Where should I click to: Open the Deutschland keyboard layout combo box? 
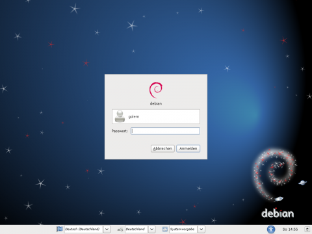pyautogui.click(x=140, y=229)
